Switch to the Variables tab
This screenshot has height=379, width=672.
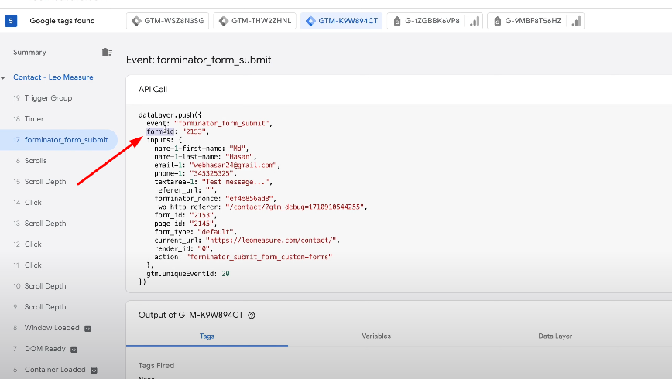coord(376,336)
